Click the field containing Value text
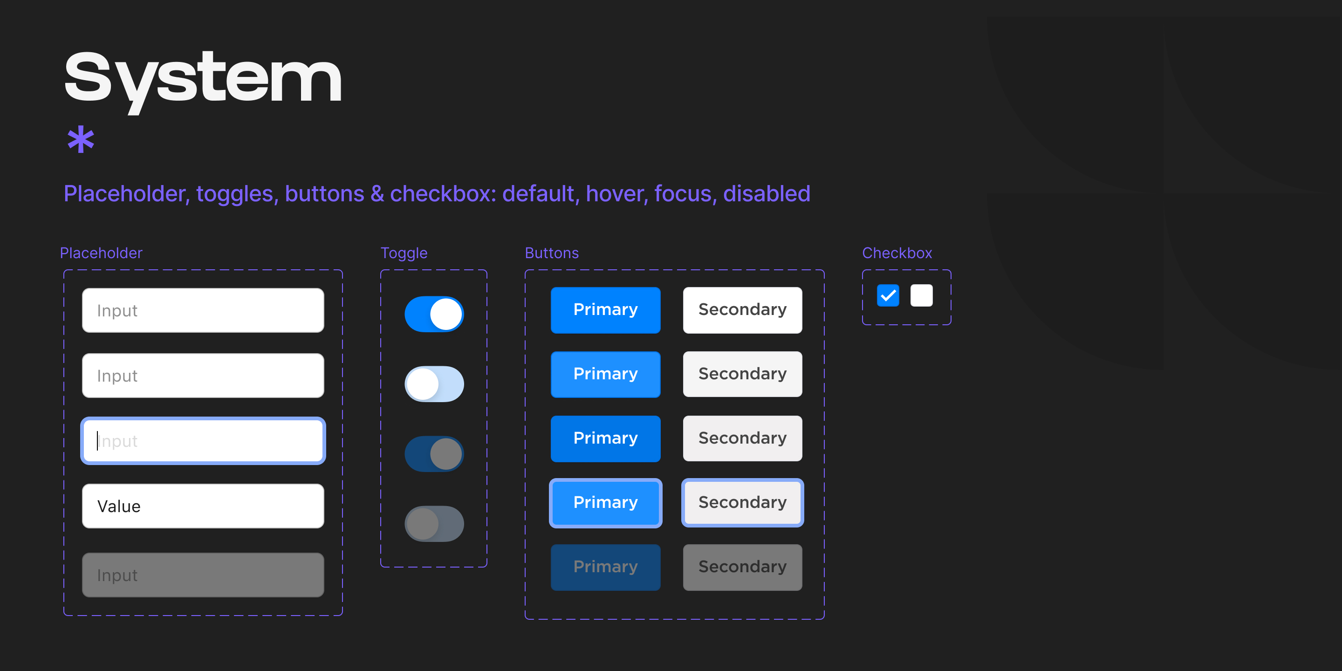 coord(203,506)
